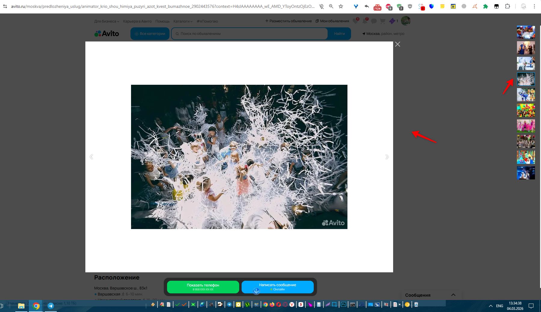Bookmark this page with the star icon
Image resolution: width=541 pixels, height=312 pixels.
tap(341, 6)
